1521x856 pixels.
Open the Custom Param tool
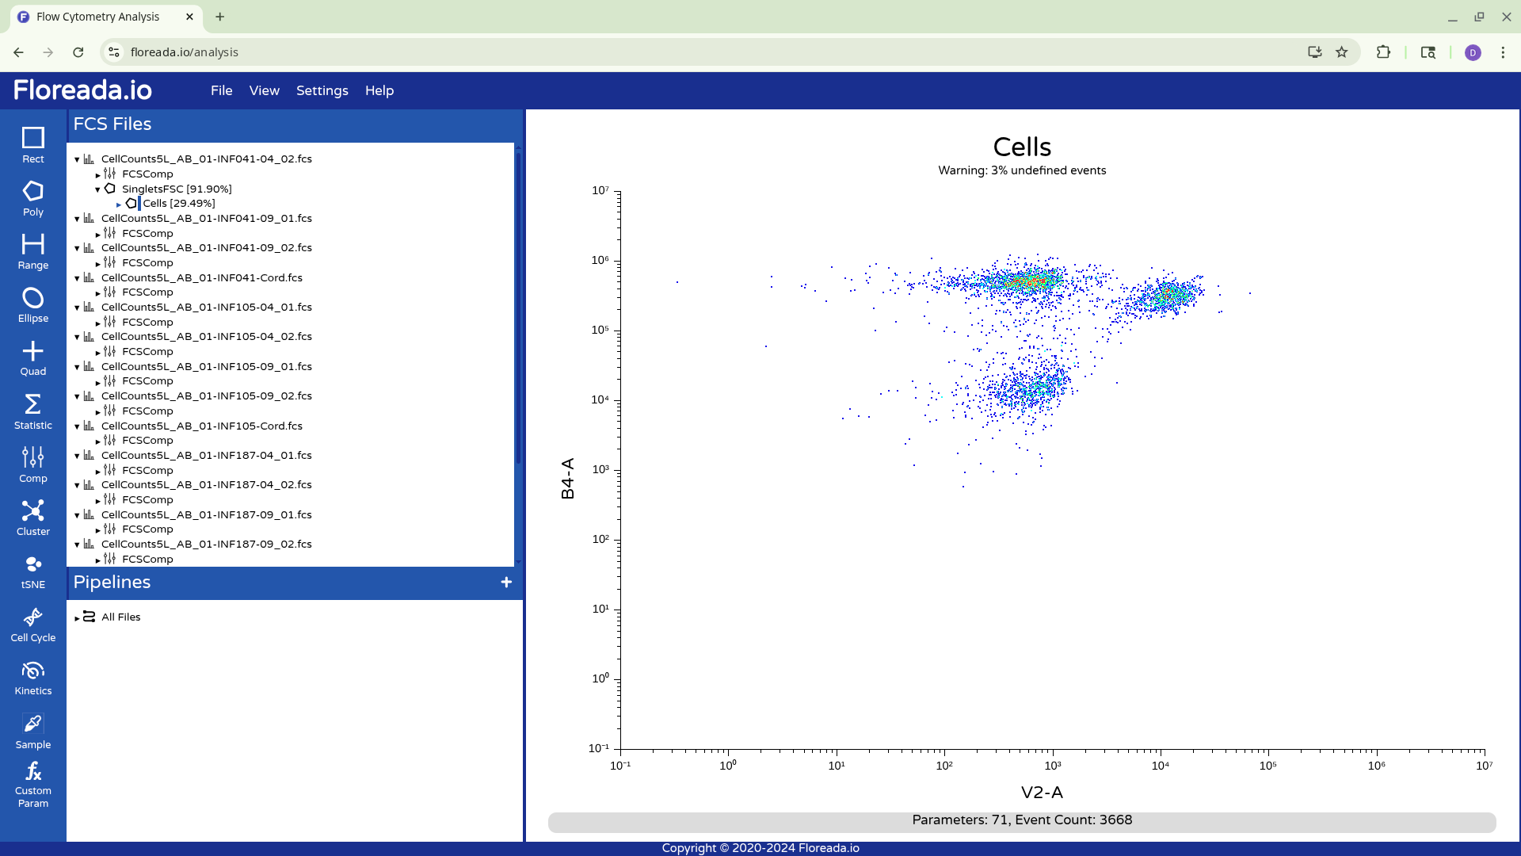click(x=32, y=785)
